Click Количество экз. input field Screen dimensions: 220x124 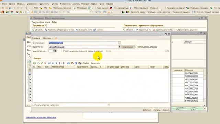pos(51,51)
